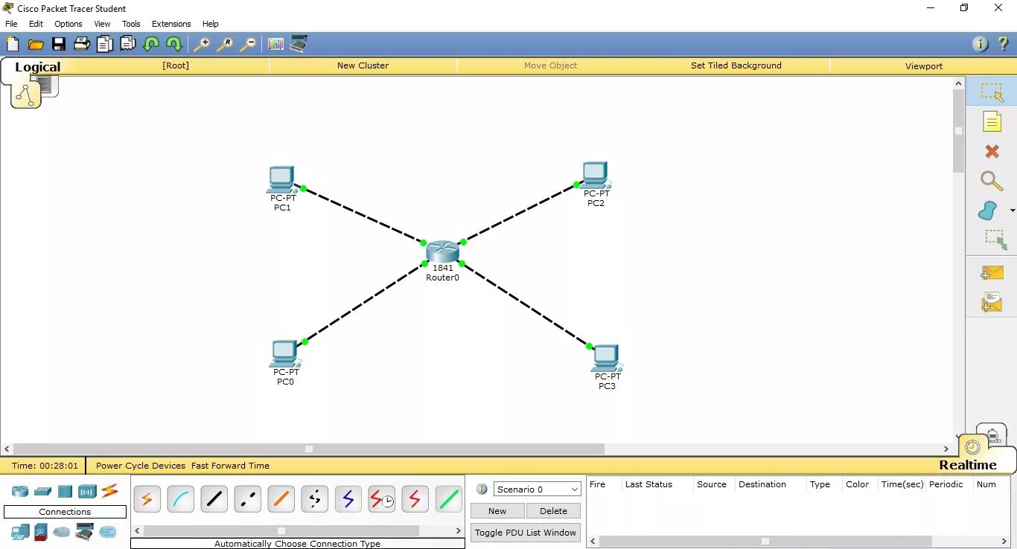Screen dimensions: 1017x549
Task: Open the Tools menu
Action: (x=131, y=24)
